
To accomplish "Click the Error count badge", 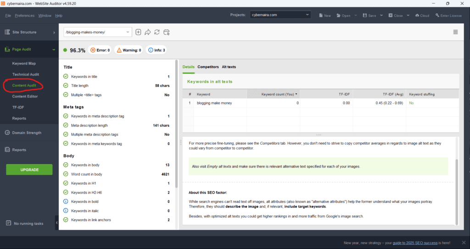I will point(100,50).
